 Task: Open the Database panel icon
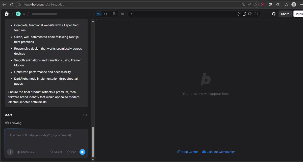114,14
